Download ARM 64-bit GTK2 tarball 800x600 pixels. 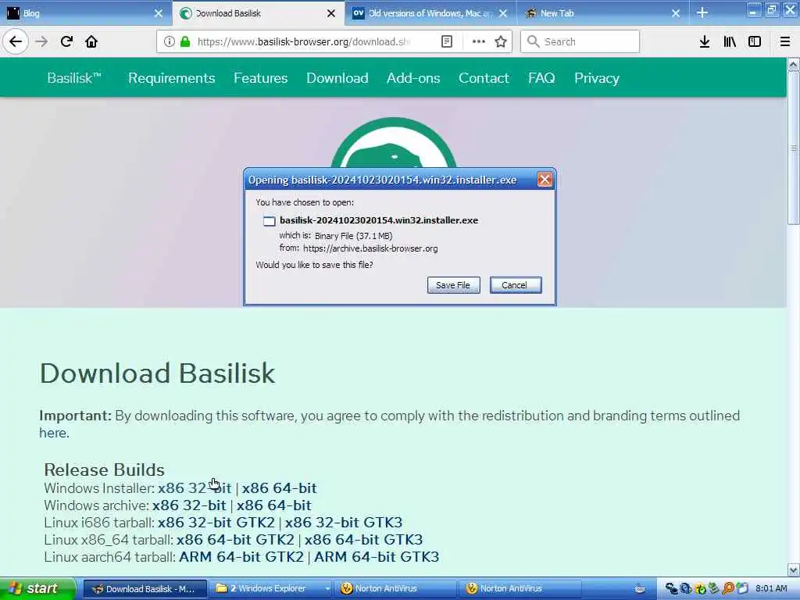click(241, 556)
